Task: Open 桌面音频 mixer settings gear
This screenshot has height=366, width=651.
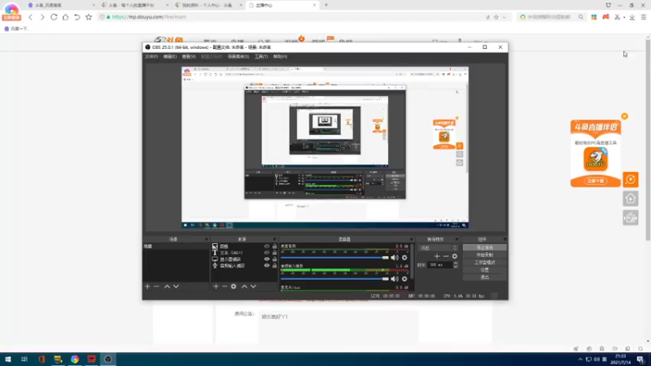Action: (x=404, y=258)
